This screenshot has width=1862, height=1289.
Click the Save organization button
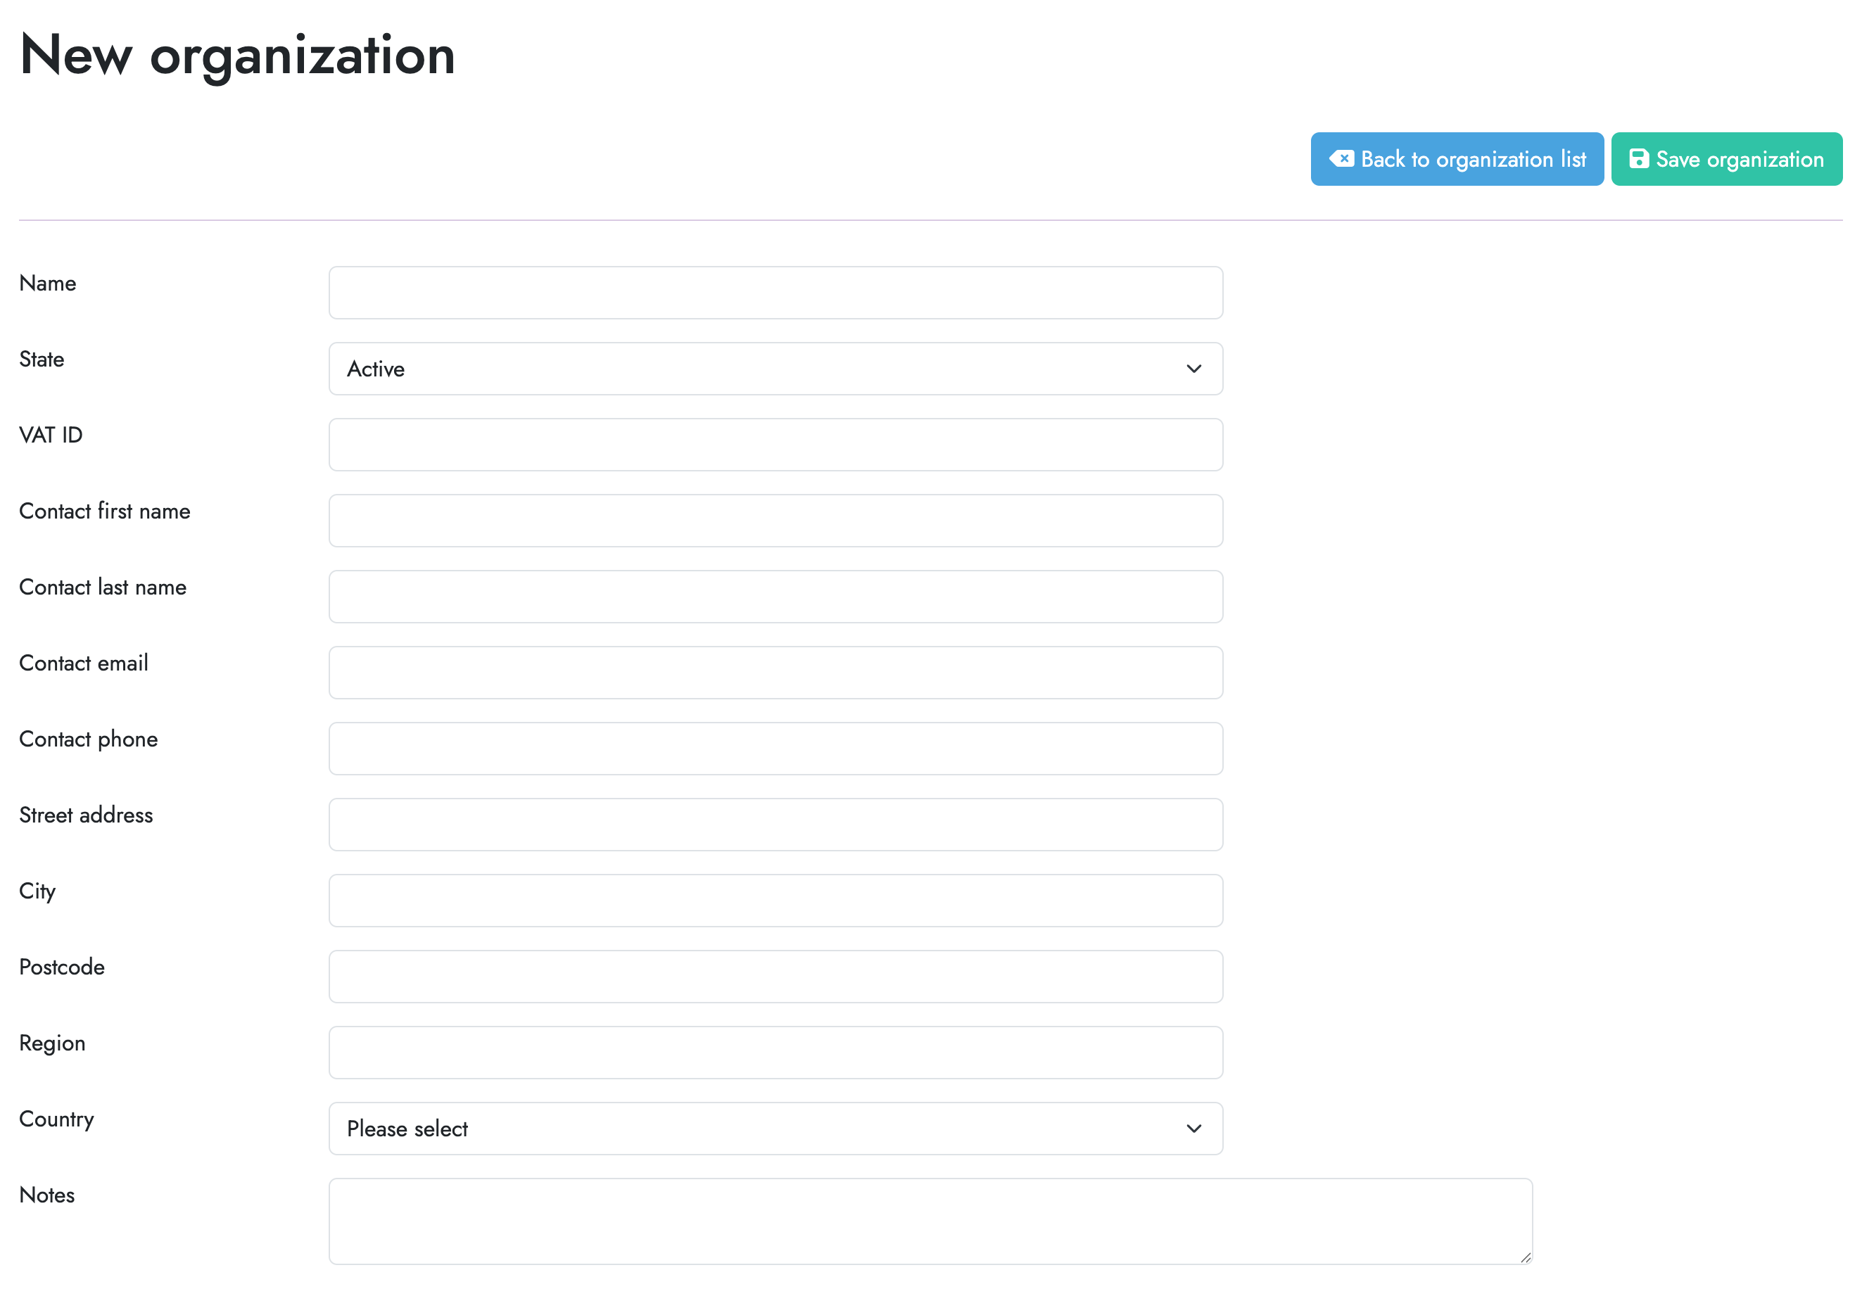1726,159
